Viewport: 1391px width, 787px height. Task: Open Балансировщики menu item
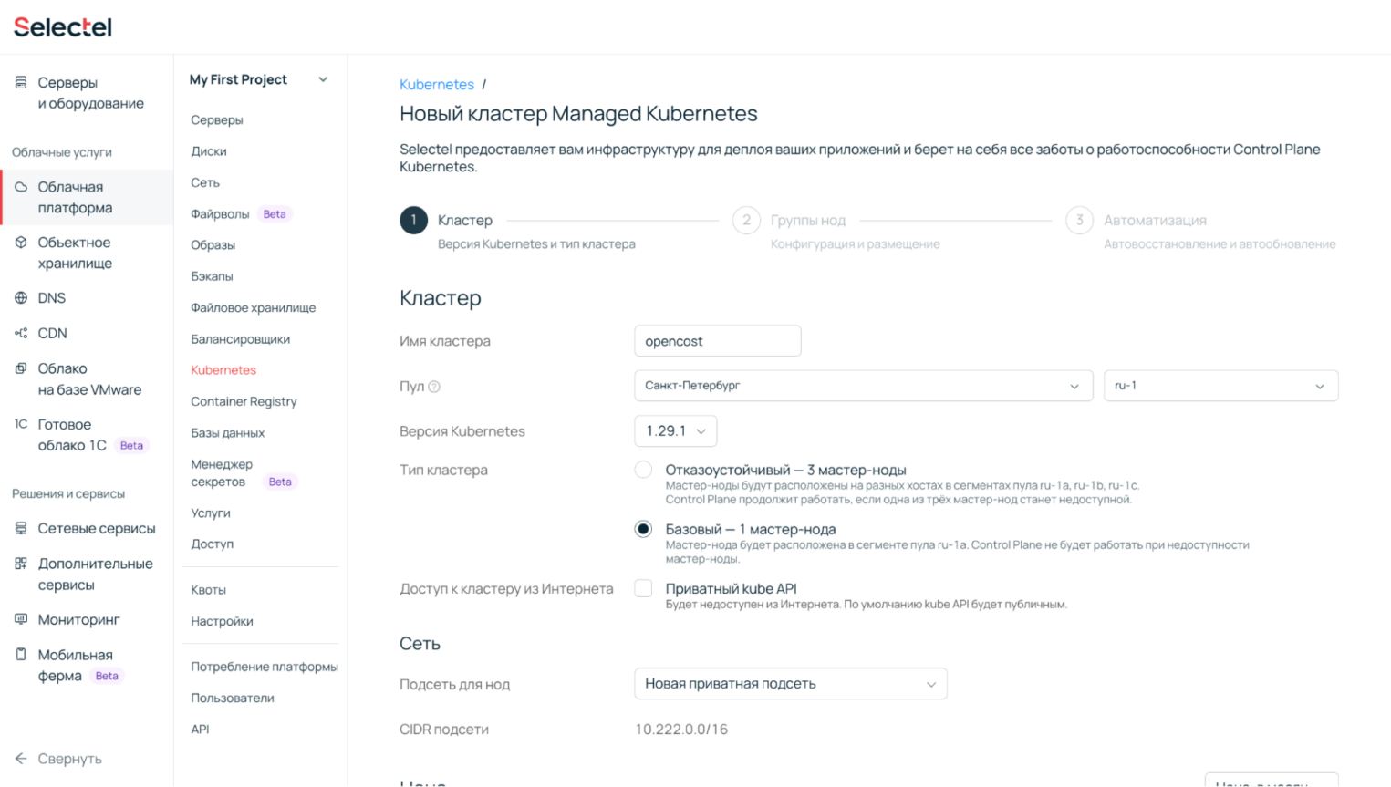click(x=240, y=339)
